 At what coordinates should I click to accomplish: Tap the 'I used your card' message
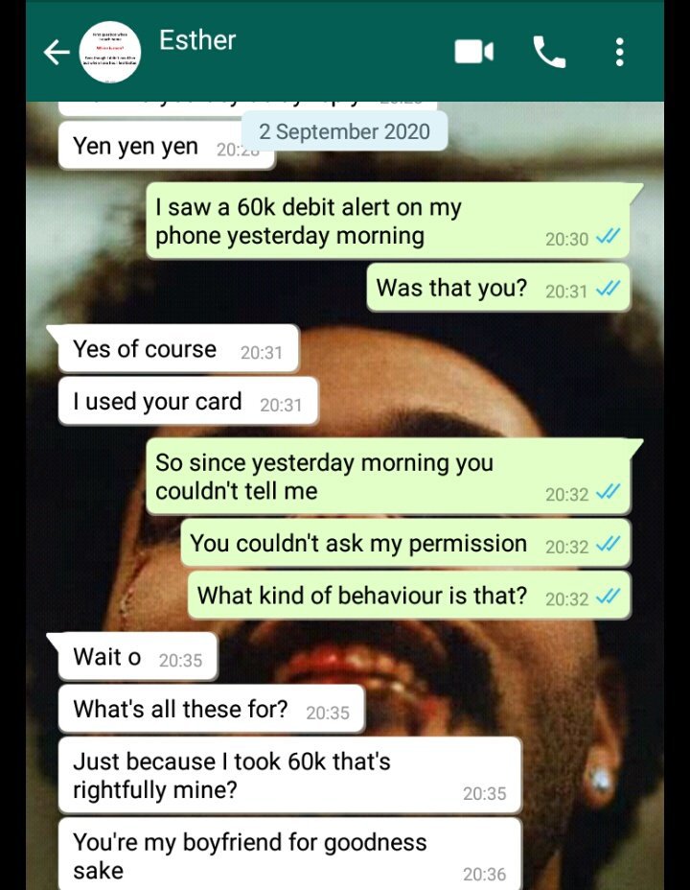(188, 401)
